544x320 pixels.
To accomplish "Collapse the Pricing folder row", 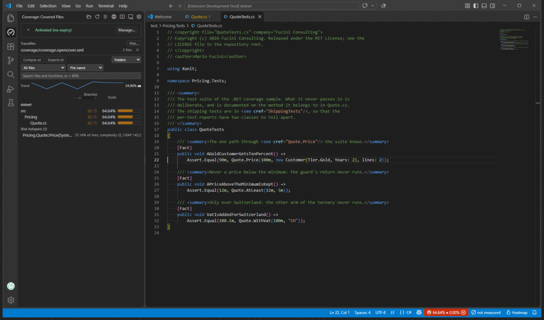I will point(81,117).
